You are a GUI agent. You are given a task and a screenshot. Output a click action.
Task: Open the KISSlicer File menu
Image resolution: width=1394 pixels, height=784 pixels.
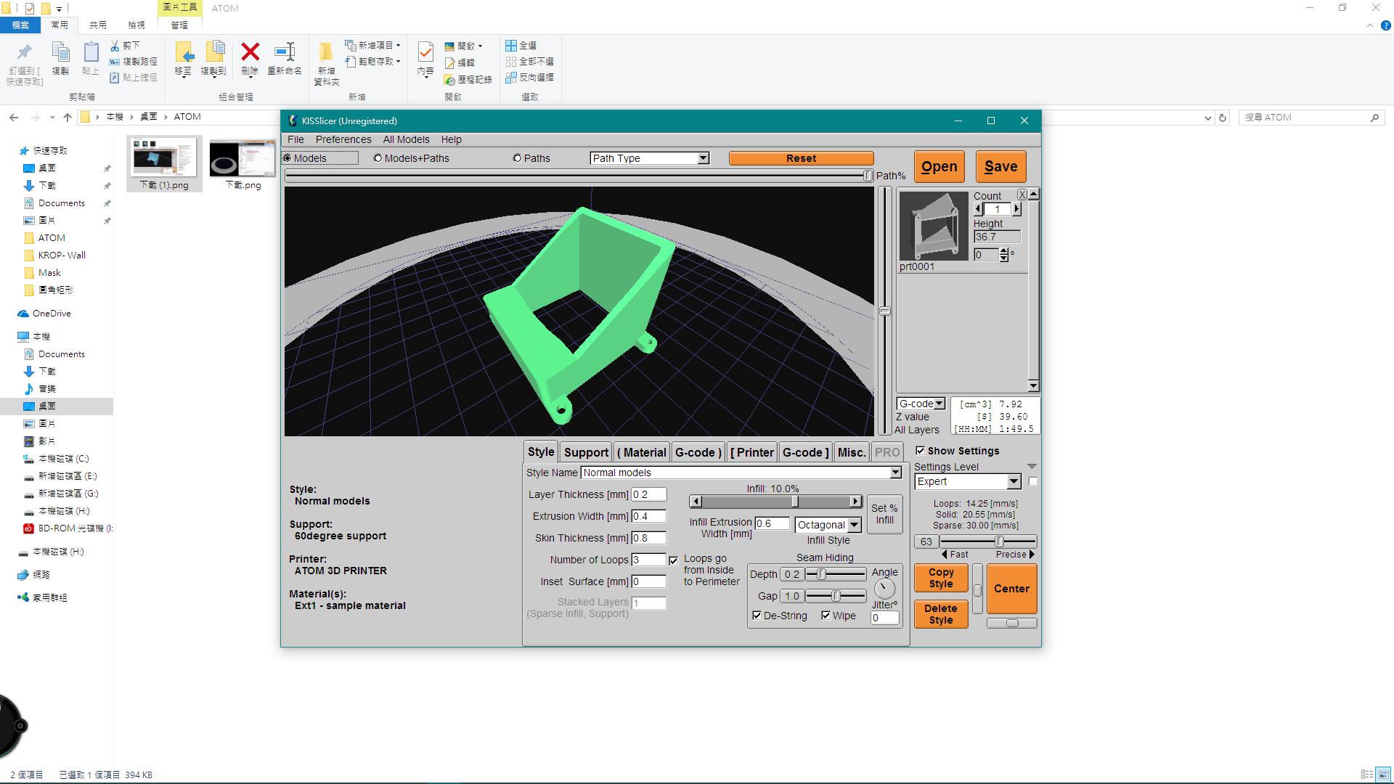(295, 139)
